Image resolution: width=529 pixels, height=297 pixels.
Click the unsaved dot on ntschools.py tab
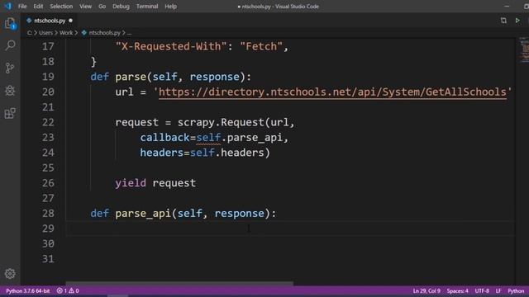tap(70, 21)
